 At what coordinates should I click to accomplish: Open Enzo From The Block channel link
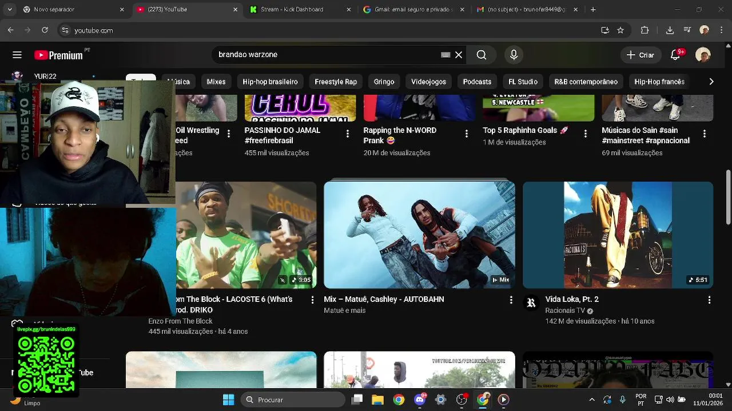pyautogui.click(x=180, y=321)
